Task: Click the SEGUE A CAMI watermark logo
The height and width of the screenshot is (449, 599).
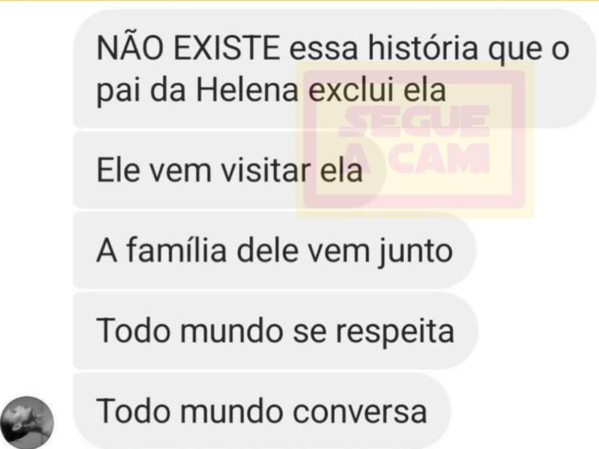Action: tap(414, 140)
